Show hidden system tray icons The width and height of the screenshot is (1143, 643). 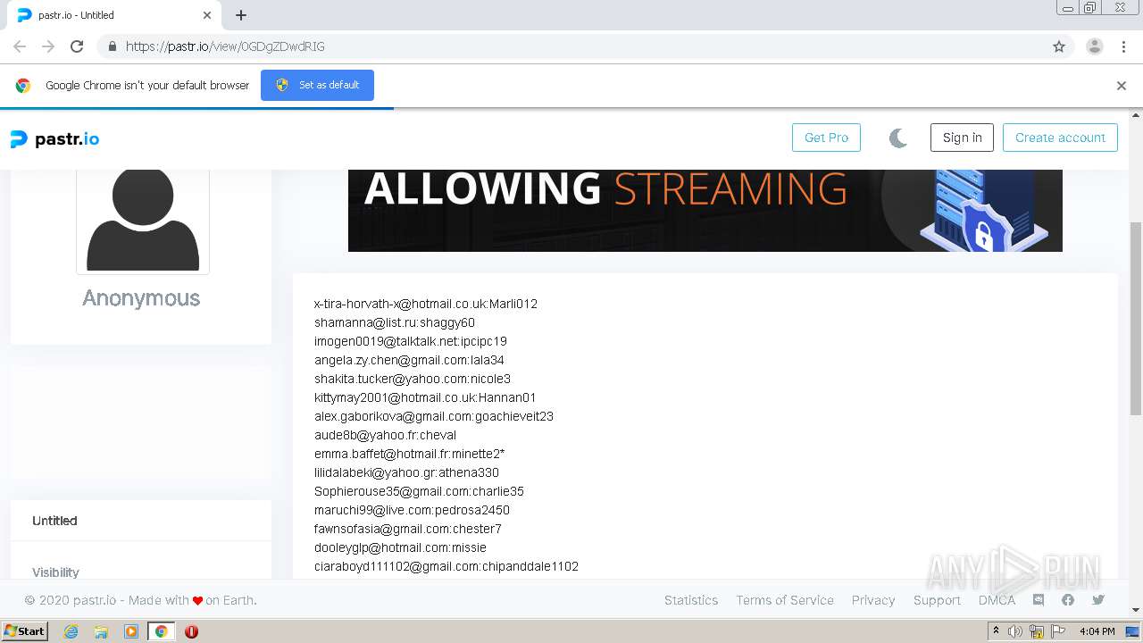[x=997, y=631]
